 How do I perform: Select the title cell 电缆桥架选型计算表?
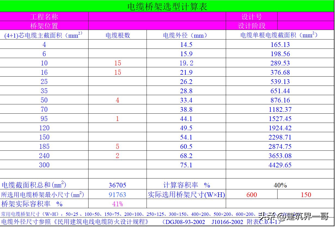[167, 6]
